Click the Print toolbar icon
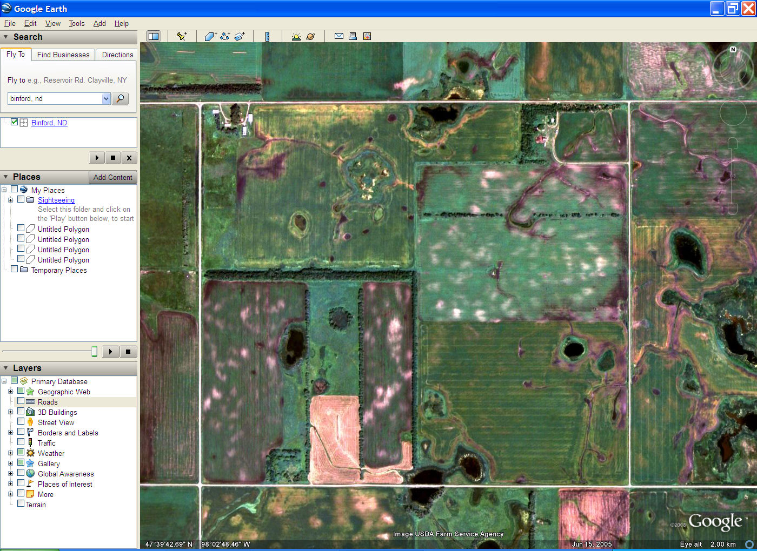757x551 pixels. click(x=353, y=36)
